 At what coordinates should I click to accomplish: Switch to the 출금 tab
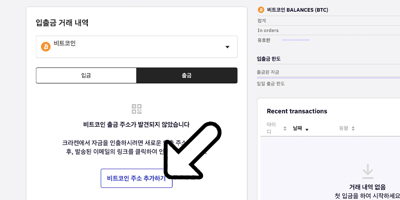tap(187, 75)
